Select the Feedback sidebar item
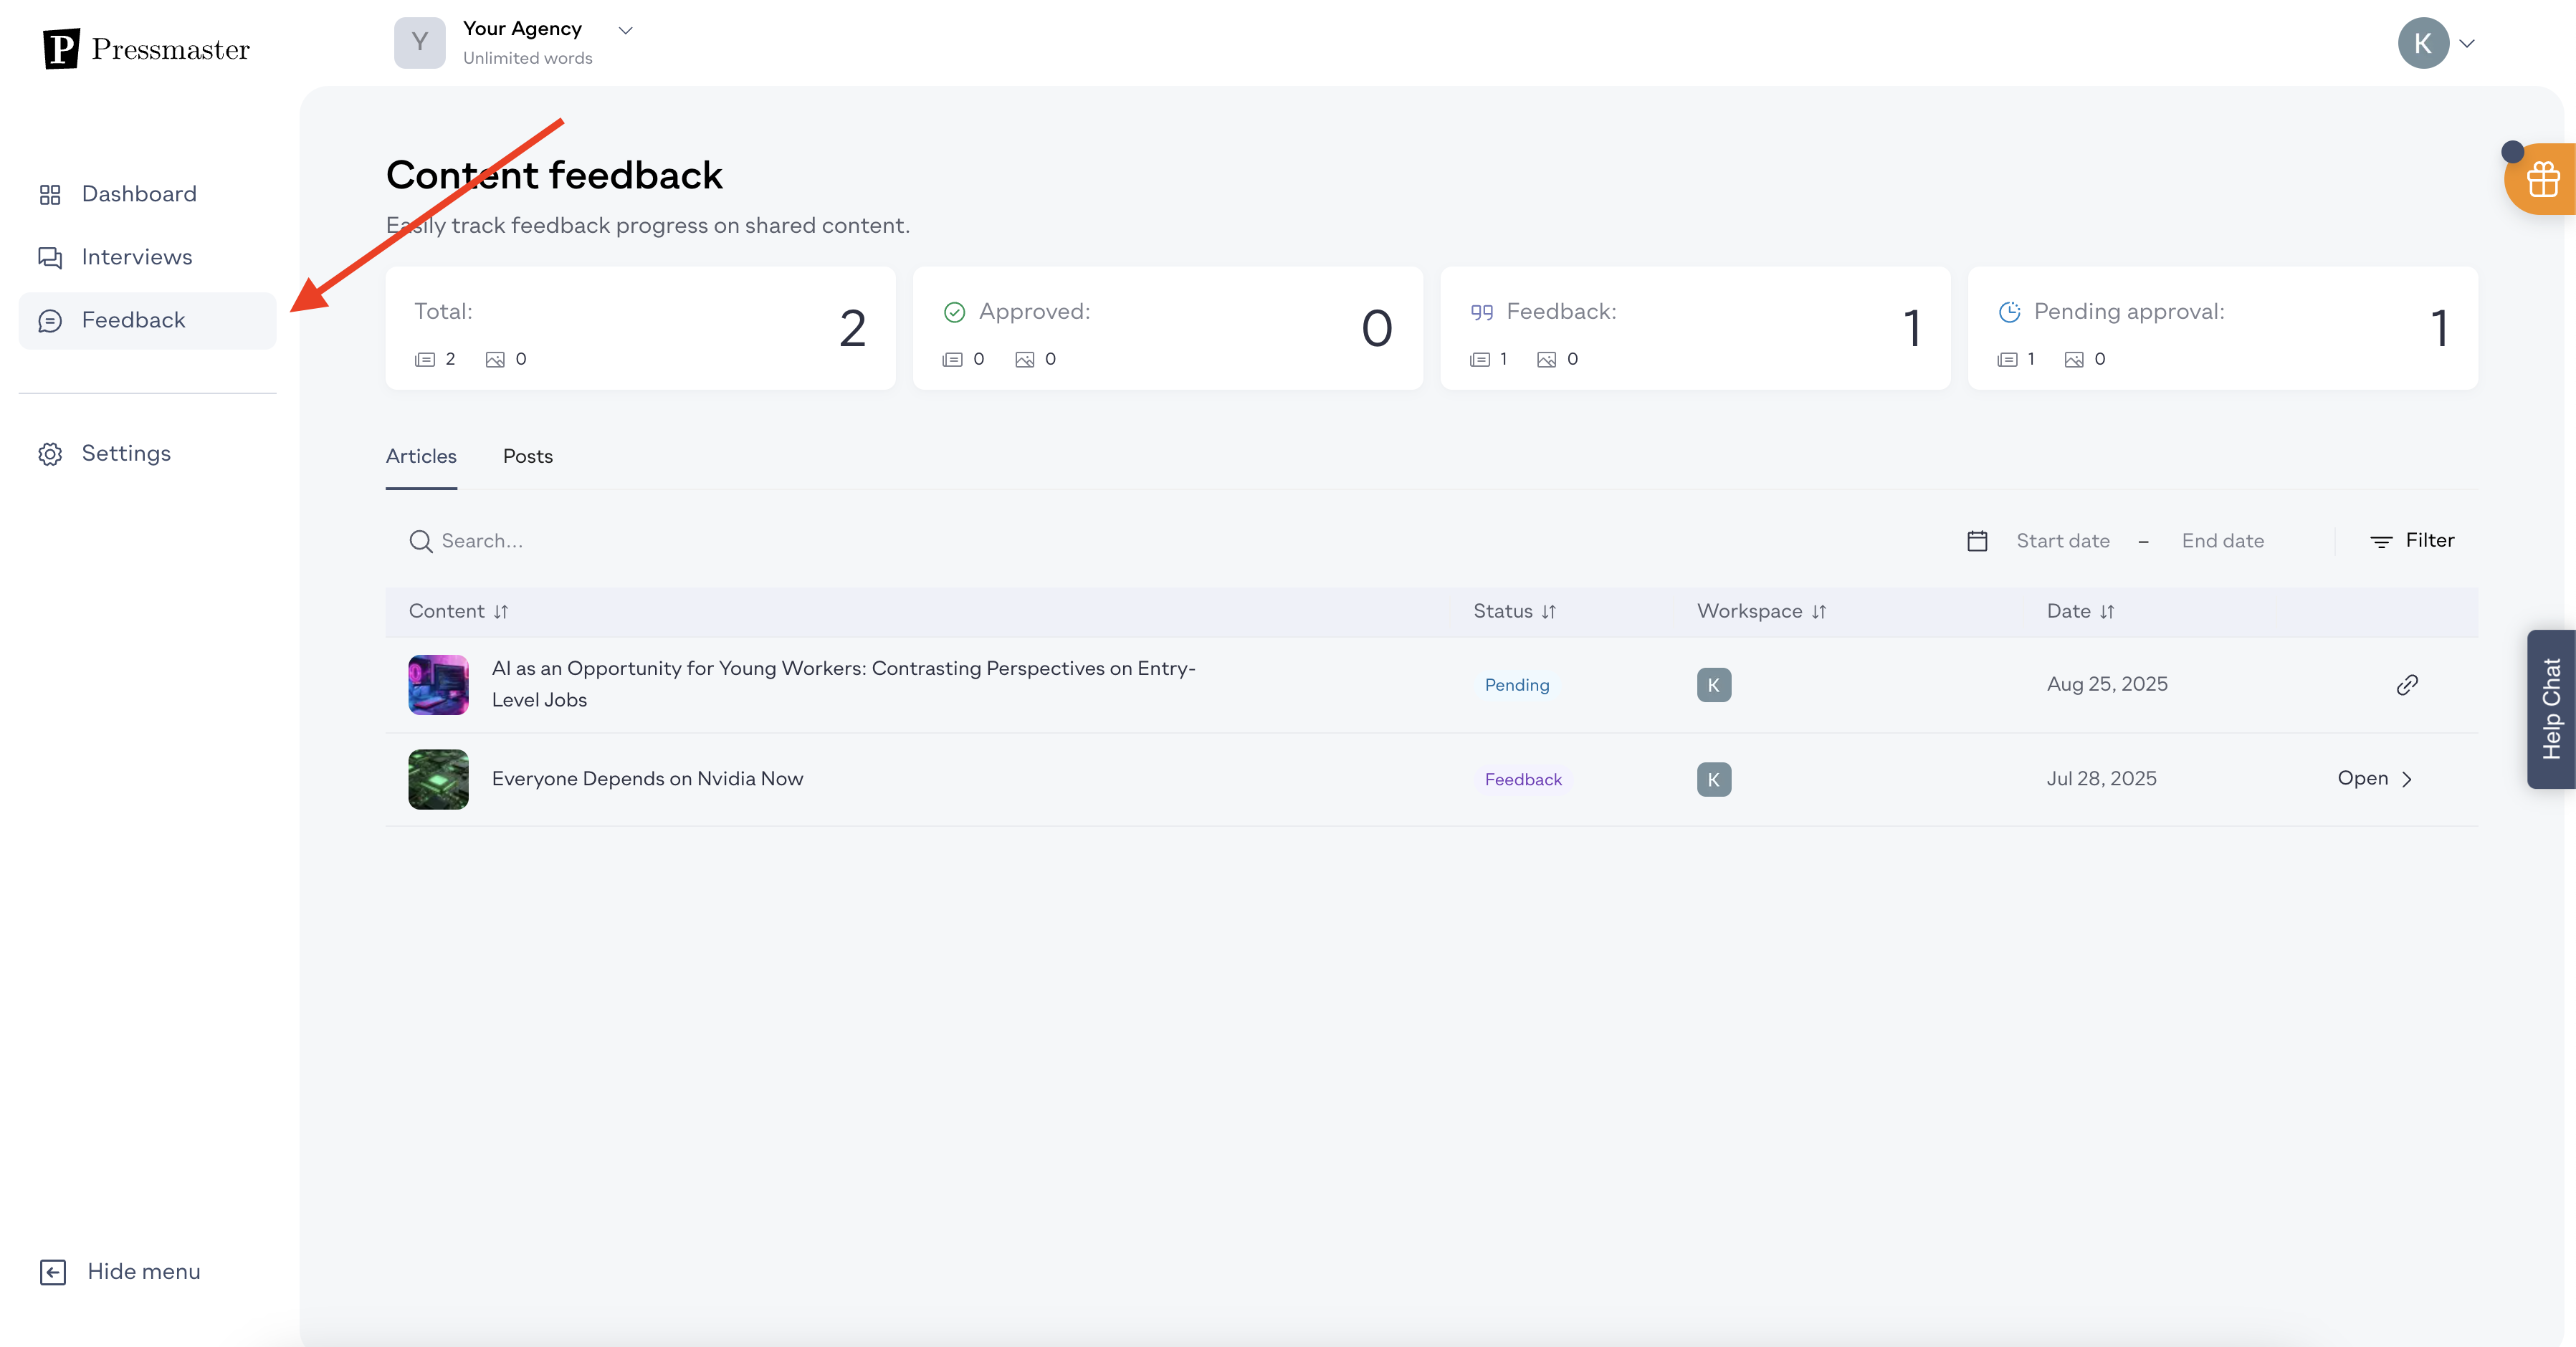The image size is (2576, 1347). (133, 320)
